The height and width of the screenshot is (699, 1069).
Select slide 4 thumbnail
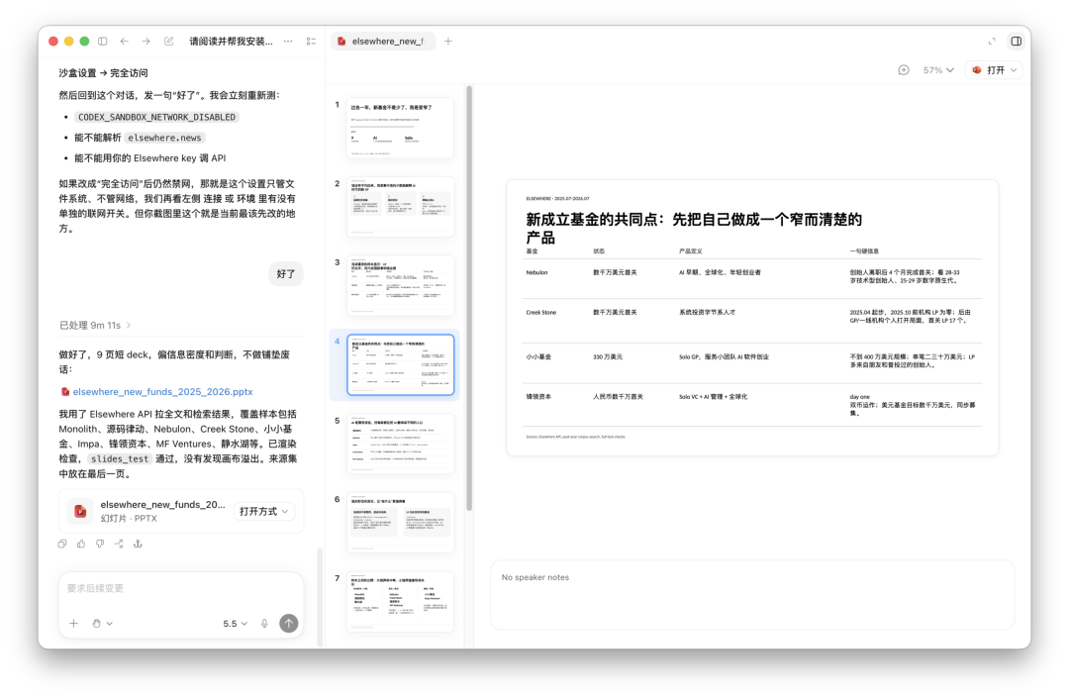(x=400, y=364)
